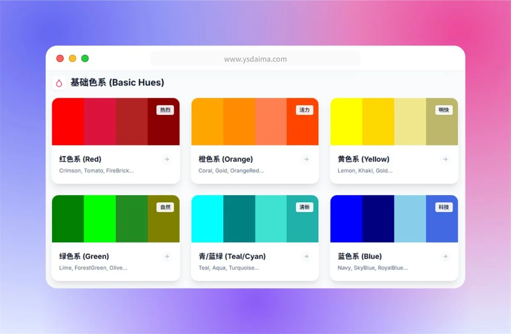Select the navy swatch on the Blue card
Screen dimensions: 511x334
point(377,218)
